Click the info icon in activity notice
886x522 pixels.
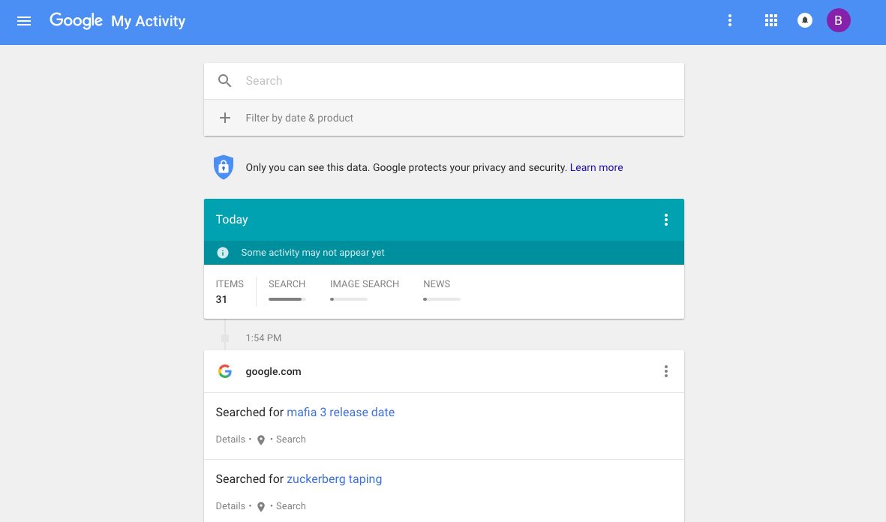point(223,253)
